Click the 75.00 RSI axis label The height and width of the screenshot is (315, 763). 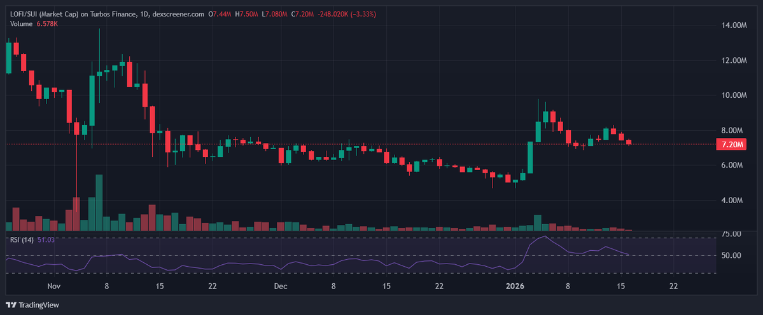click(x=731, y=234)
